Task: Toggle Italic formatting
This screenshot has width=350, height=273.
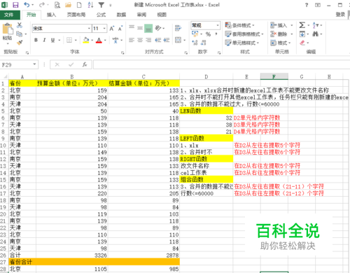Action: 44,40
